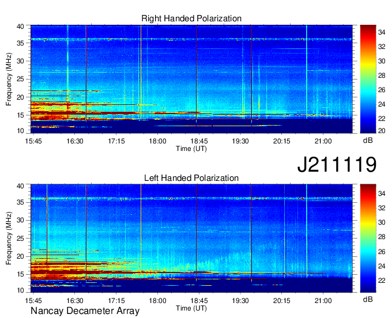Screen dimensions: 392x318
Task: Click the 17:15 time tick on left-handed plot
Action: [x=116, y=301]
